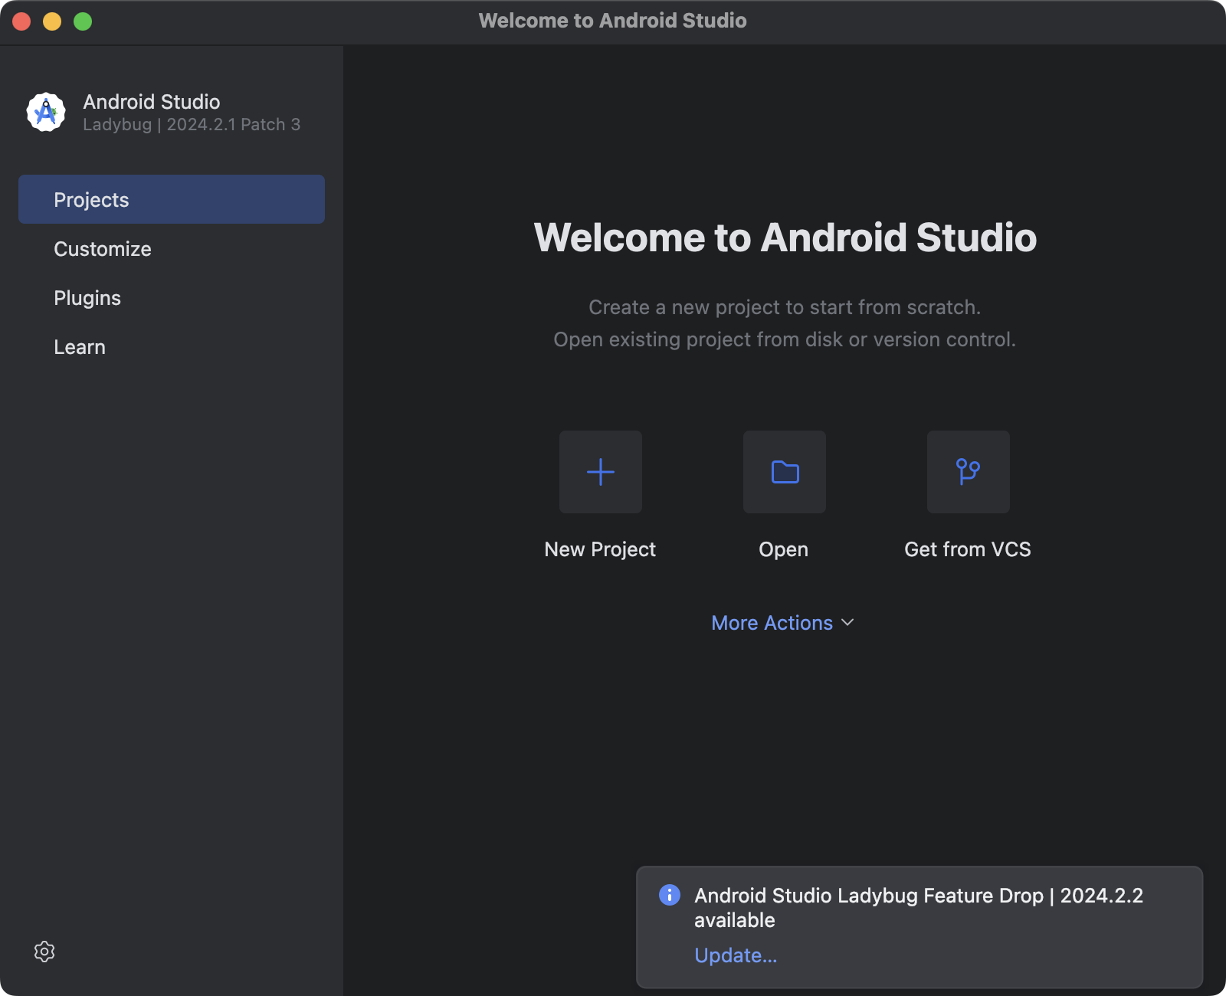Click the Android Studio logo in the sidebar
The image size is (1226, 996).
point(45,112)
